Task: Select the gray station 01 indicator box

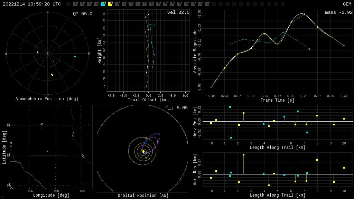Action: (75, 4)
